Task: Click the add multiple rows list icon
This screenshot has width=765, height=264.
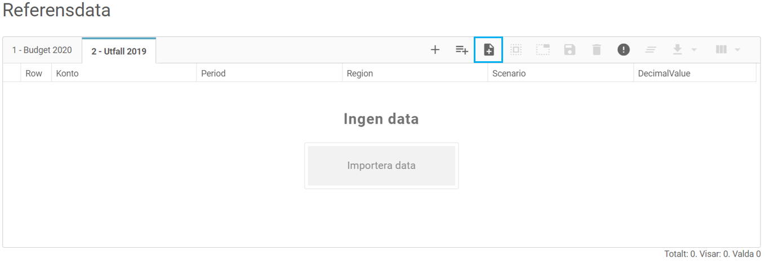Action: pyautogui.click(x=462, y=50)
